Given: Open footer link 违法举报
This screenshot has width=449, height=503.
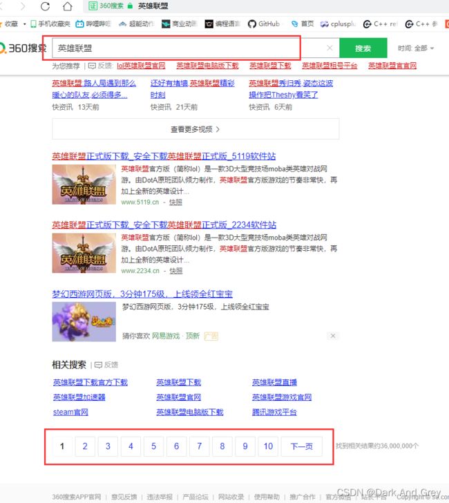Looking at the screenshot, I should (x=160, y=497).
